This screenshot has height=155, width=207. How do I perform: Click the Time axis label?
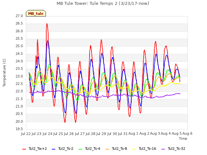[183, 139]
